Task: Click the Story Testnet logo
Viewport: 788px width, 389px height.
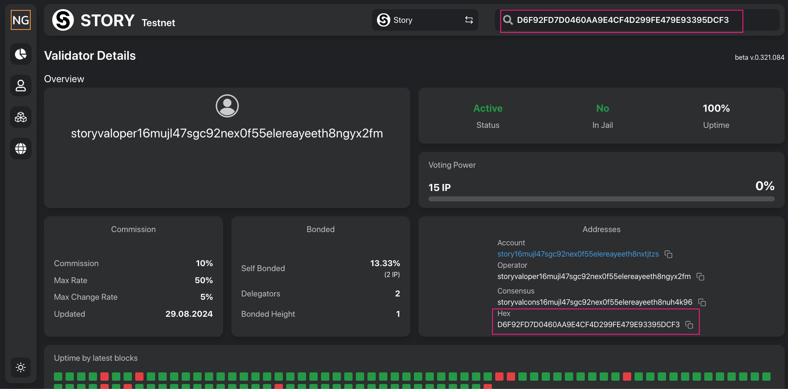Action: [x=114, y=20]
